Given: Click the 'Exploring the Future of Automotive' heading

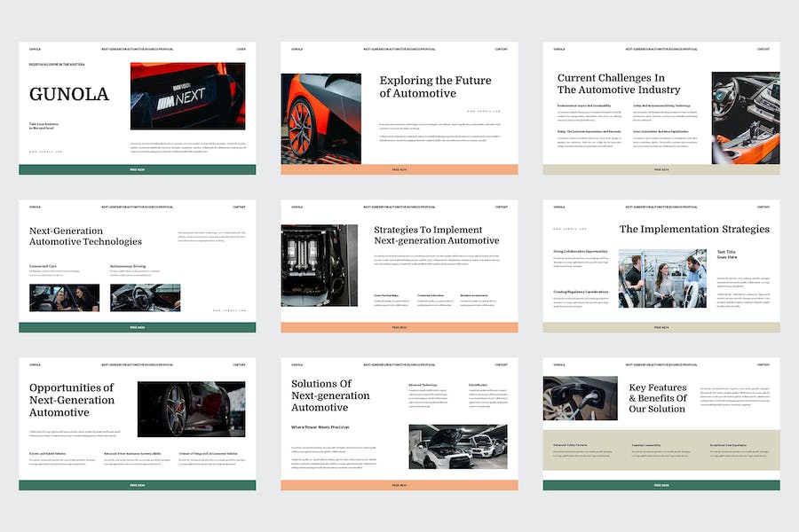Looking at the screenshot, I should click(435, 87).
